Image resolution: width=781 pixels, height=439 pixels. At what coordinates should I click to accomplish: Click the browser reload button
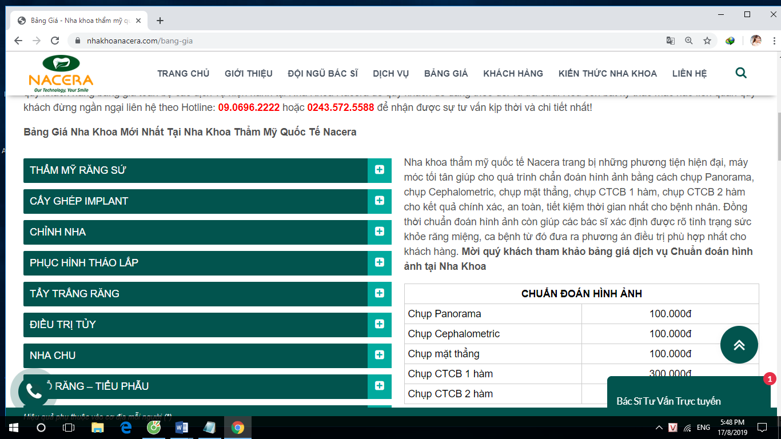55,41
